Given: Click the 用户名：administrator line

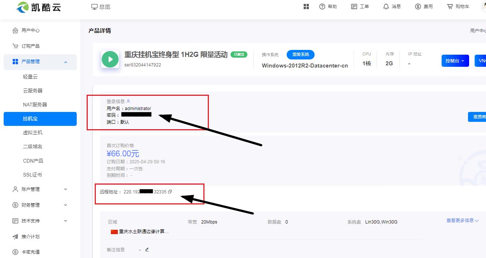Looking at the screenshot, I should (x=129, y=109).
